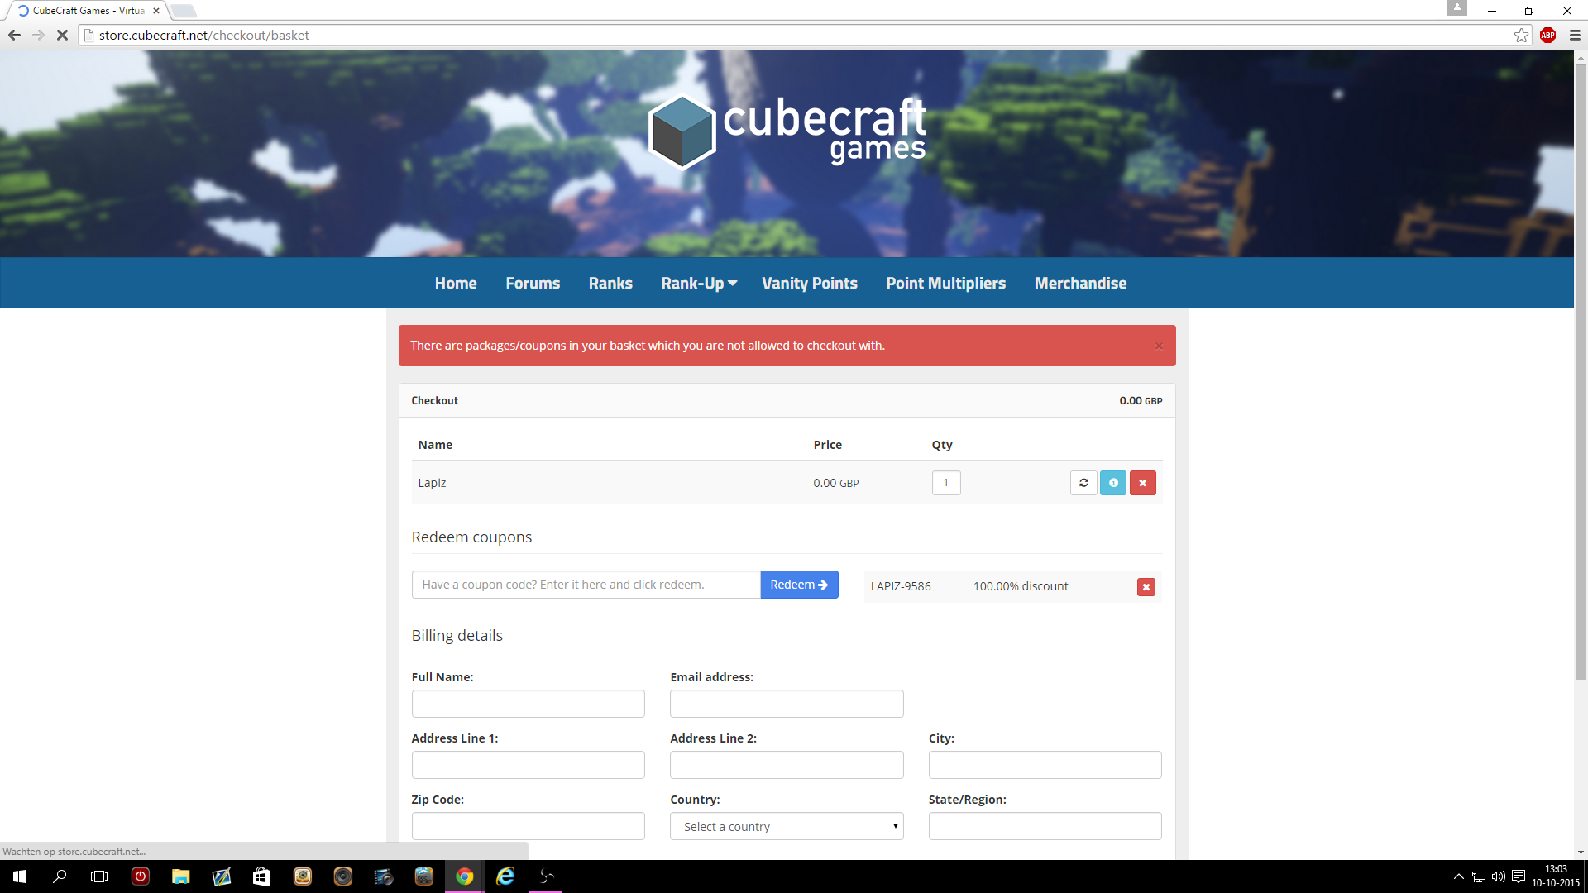Open a new browser tab
This screenshot has height=893, width=1588.
pyautogui.click(x=184, y=11)
